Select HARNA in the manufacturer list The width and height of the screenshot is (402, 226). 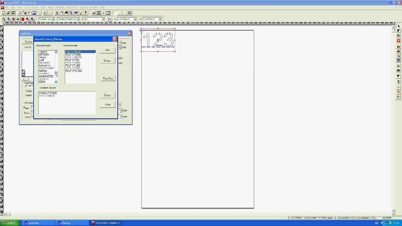point(43,71)
